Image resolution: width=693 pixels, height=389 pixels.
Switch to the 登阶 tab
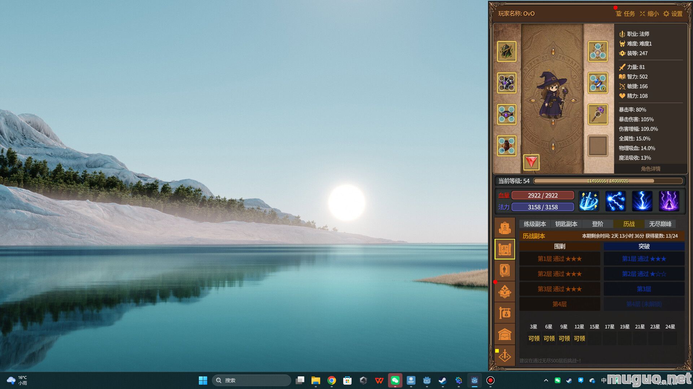(x=598, y=224)
